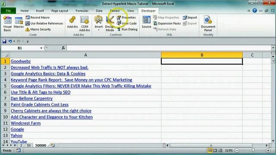276x155 pixels.
Task: Save the workbook from quick access toolbar
Action: [4, 41]
